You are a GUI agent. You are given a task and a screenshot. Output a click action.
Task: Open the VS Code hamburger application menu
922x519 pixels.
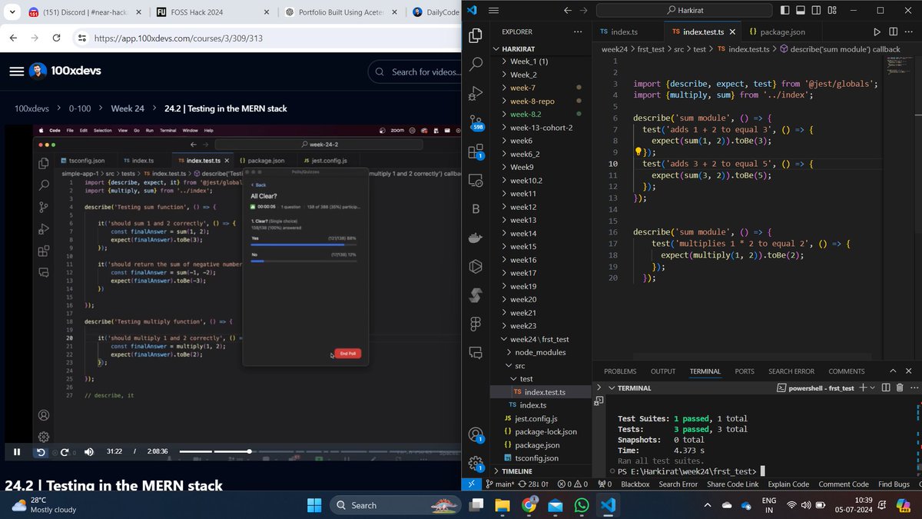tap(494, 10)
